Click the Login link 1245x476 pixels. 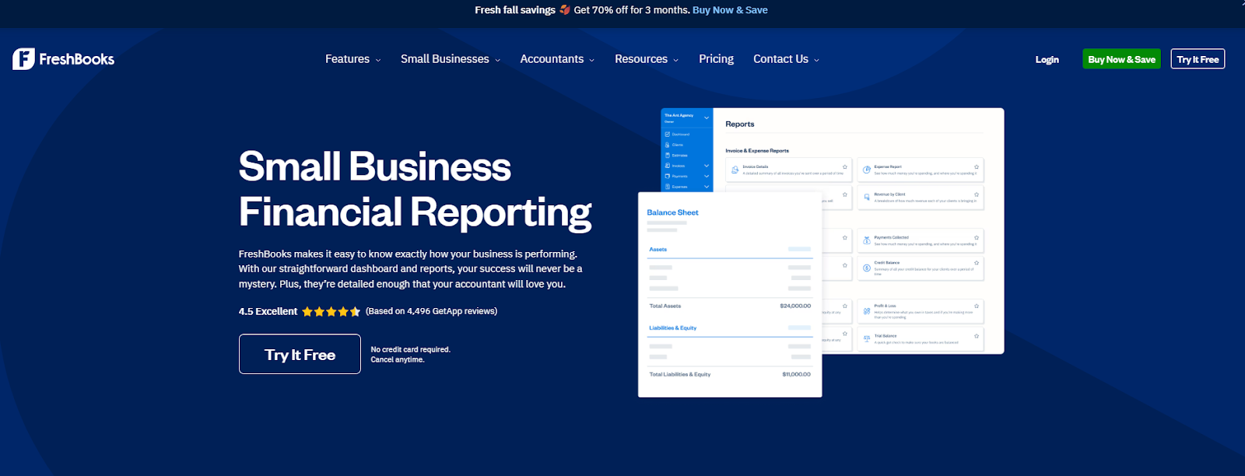1047,60
